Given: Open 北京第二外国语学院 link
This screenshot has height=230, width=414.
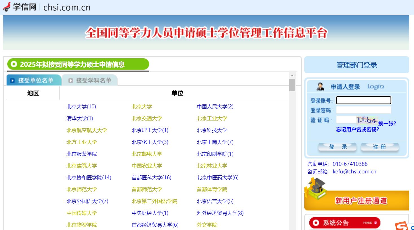Looking at the screenshot, I should pyautogui.click(x=155, y=201).
